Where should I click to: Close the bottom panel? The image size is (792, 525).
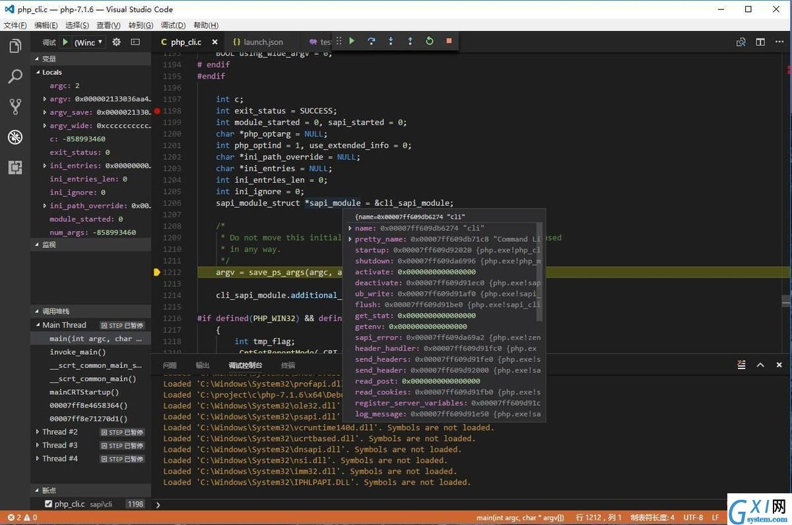point(779,365)
